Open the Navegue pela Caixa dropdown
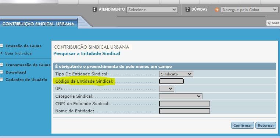The width and height of the screenshot is (280, 138). coord(249,10)
